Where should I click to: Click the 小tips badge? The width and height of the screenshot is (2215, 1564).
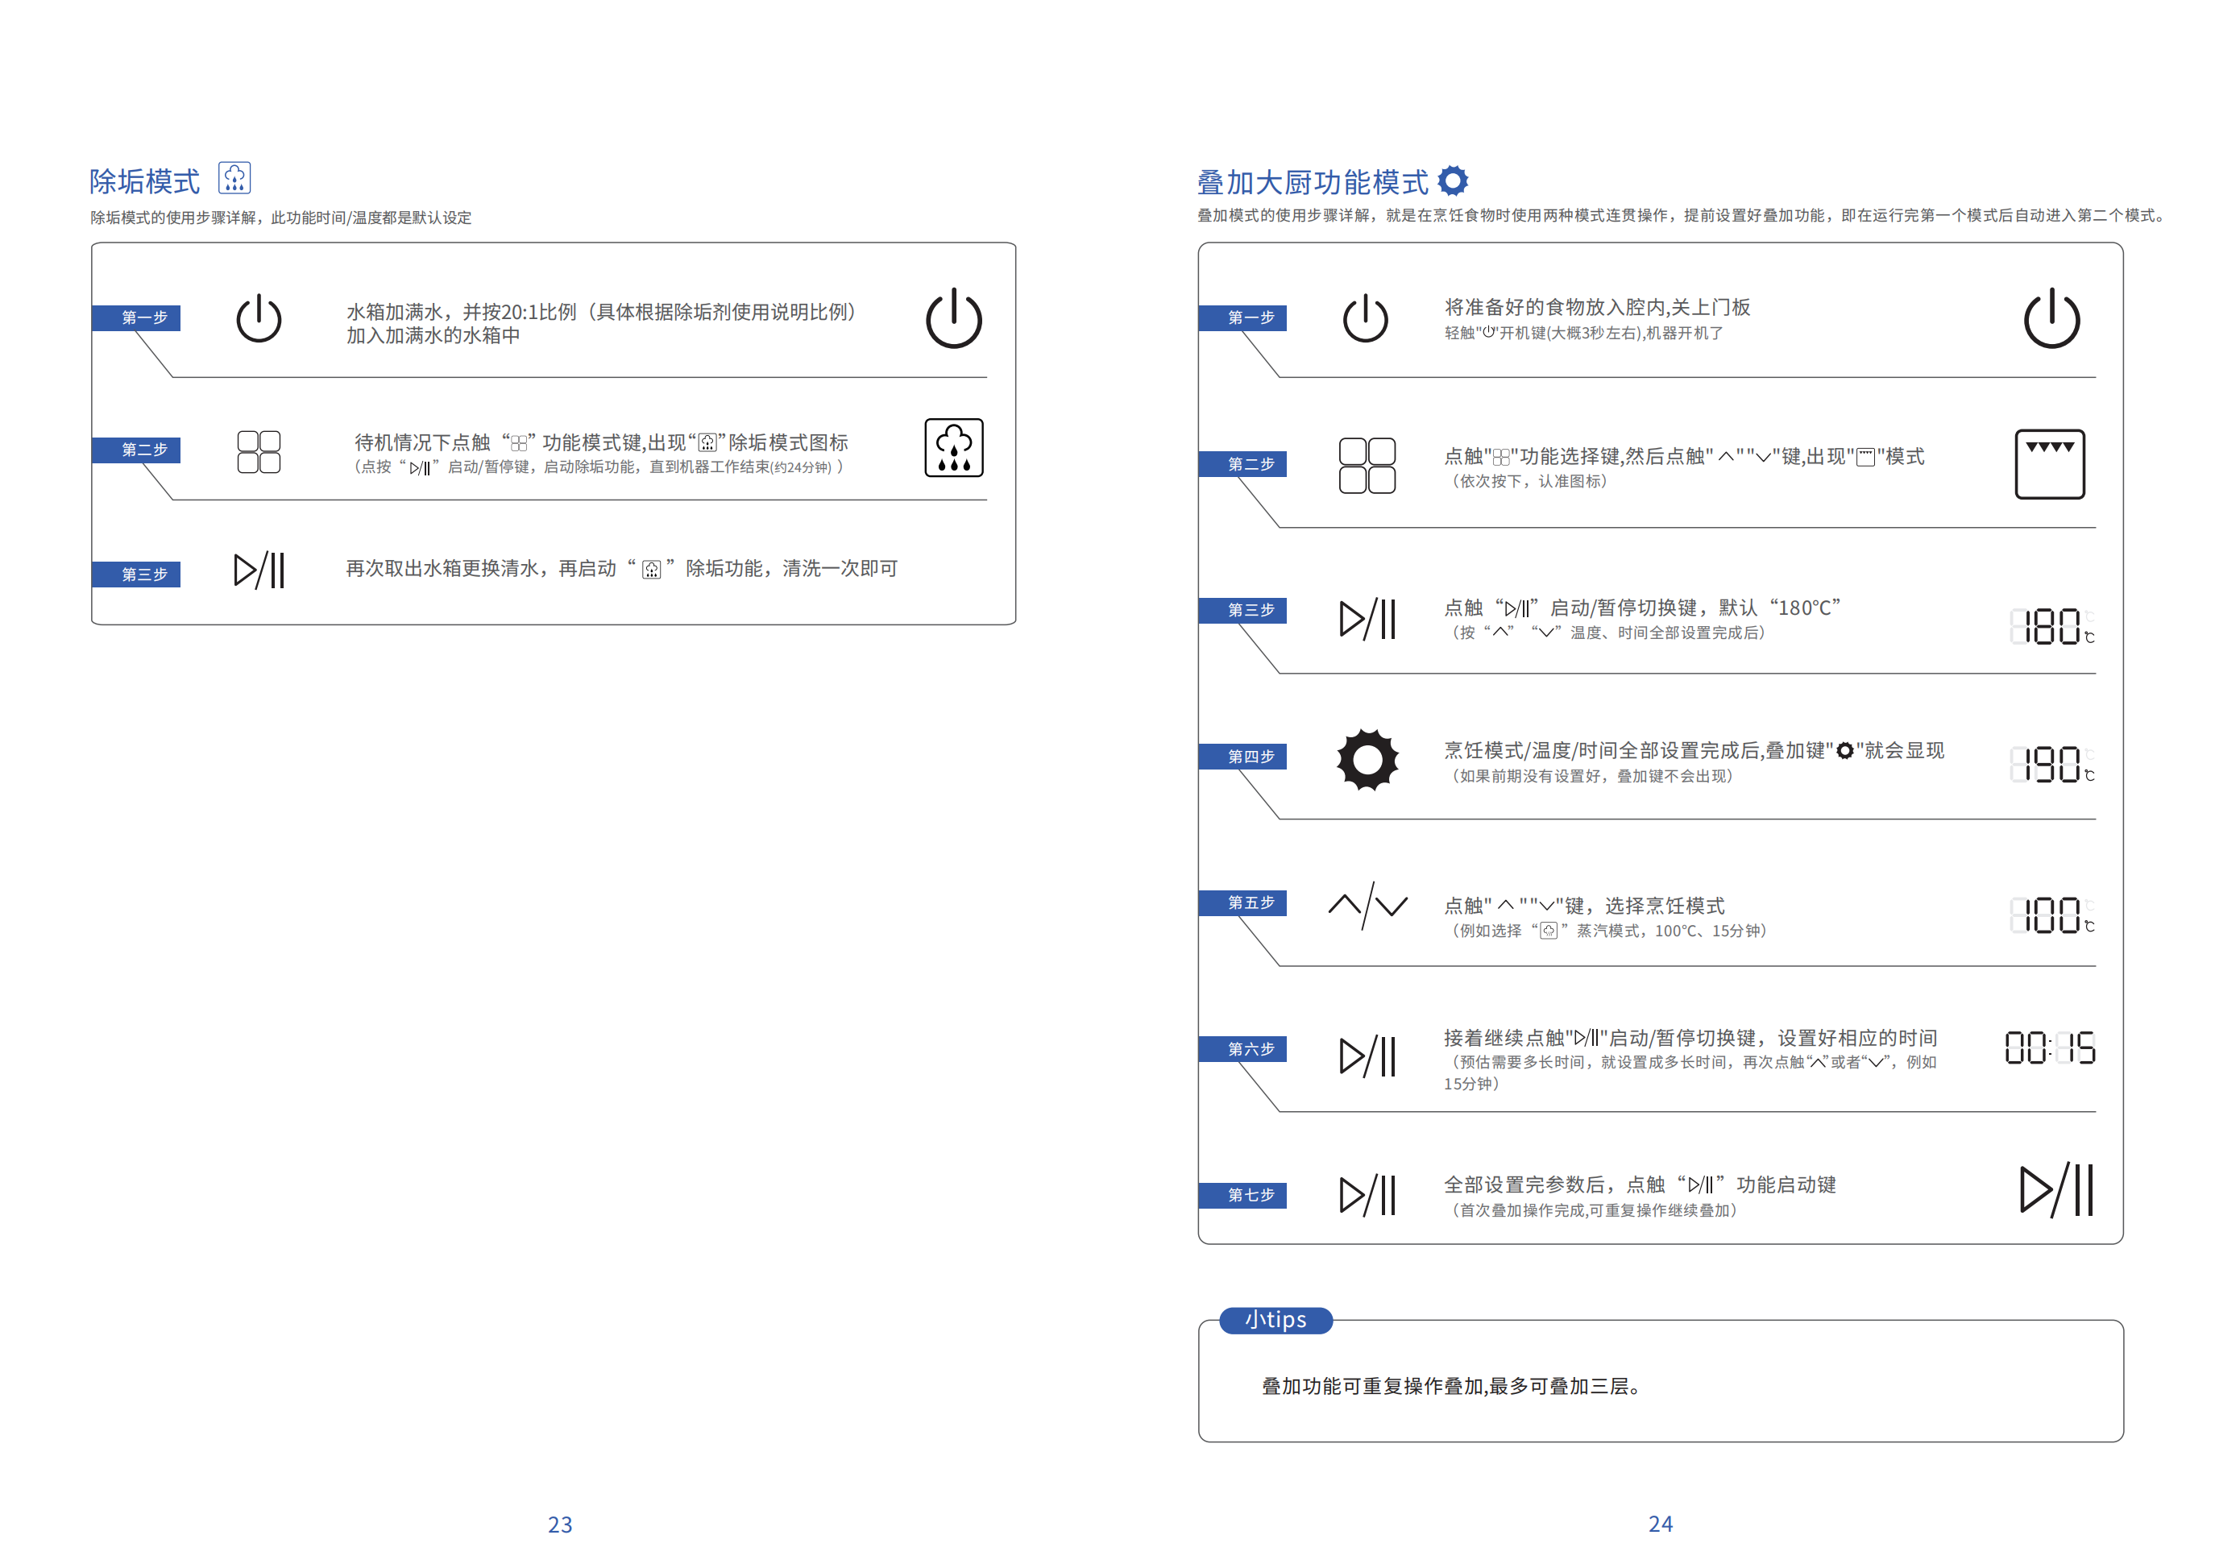(1275, 1320)
